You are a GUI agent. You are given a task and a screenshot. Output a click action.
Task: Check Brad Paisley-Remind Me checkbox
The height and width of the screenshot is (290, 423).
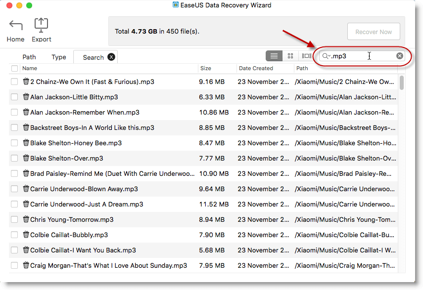click(14, 174)
